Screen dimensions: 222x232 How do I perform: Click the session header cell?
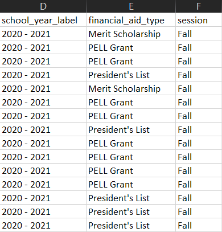[x=199, y=20]
